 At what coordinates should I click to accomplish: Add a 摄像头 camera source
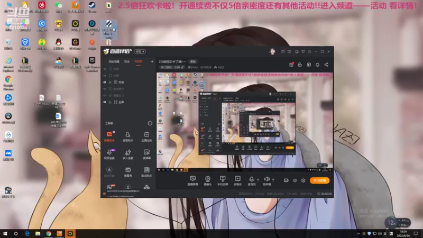pos(207,181)
